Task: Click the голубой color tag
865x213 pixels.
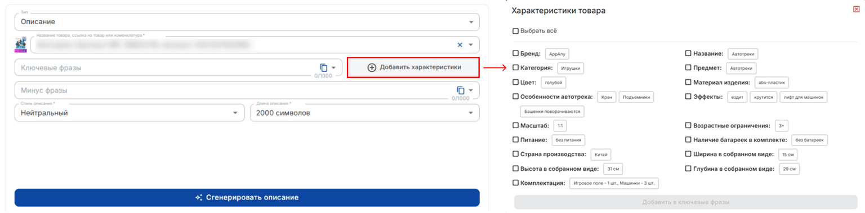Action: tap(554, 83)
